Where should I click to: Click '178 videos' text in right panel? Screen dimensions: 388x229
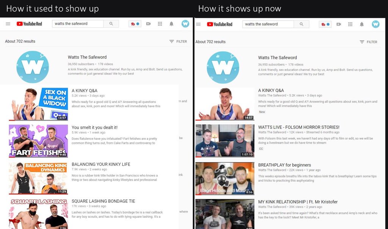point(296,65)
